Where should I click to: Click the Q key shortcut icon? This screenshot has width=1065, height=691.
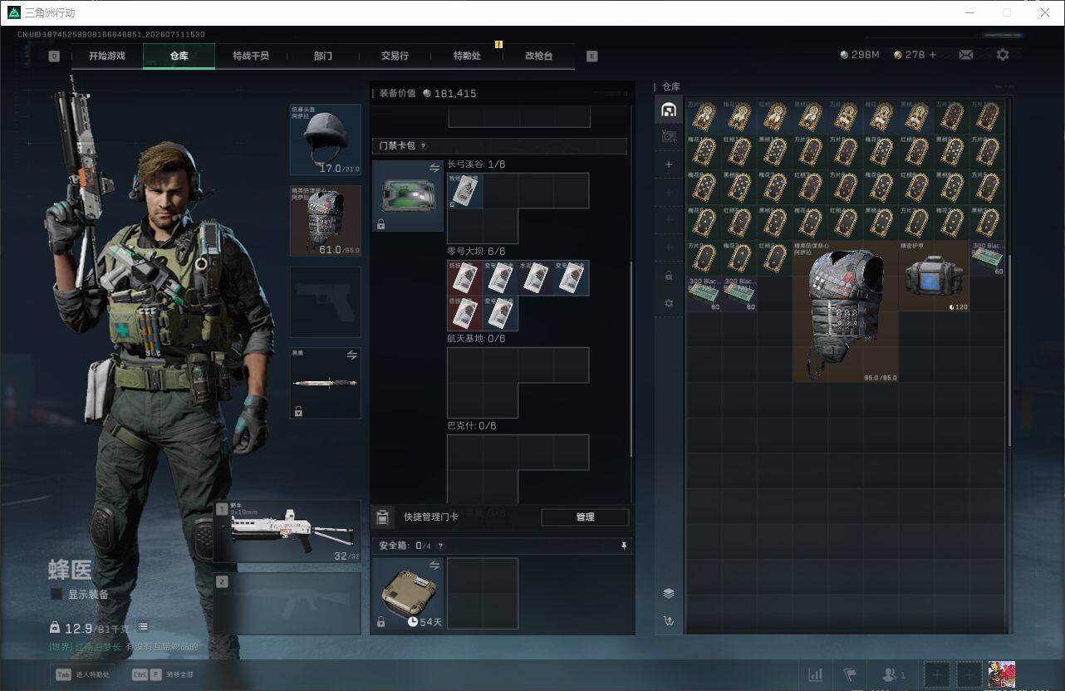tap(54, 56)
